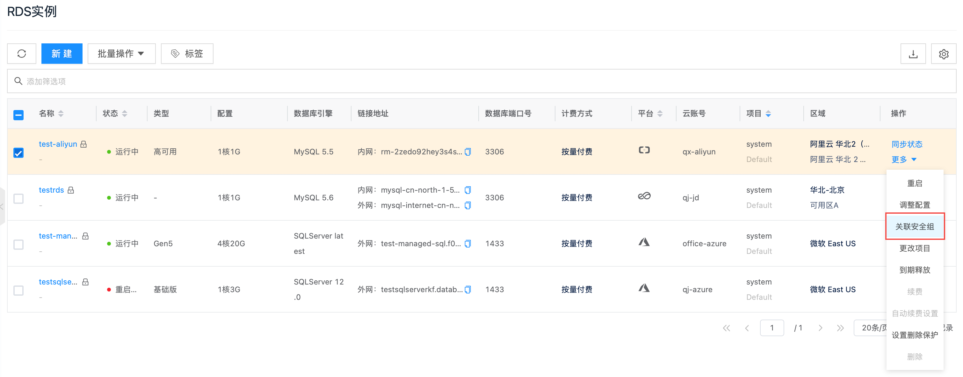This screenshot has width=963, height=377.
Task: Sort by name using the sort arrows
Action: (x=61, y=113)
